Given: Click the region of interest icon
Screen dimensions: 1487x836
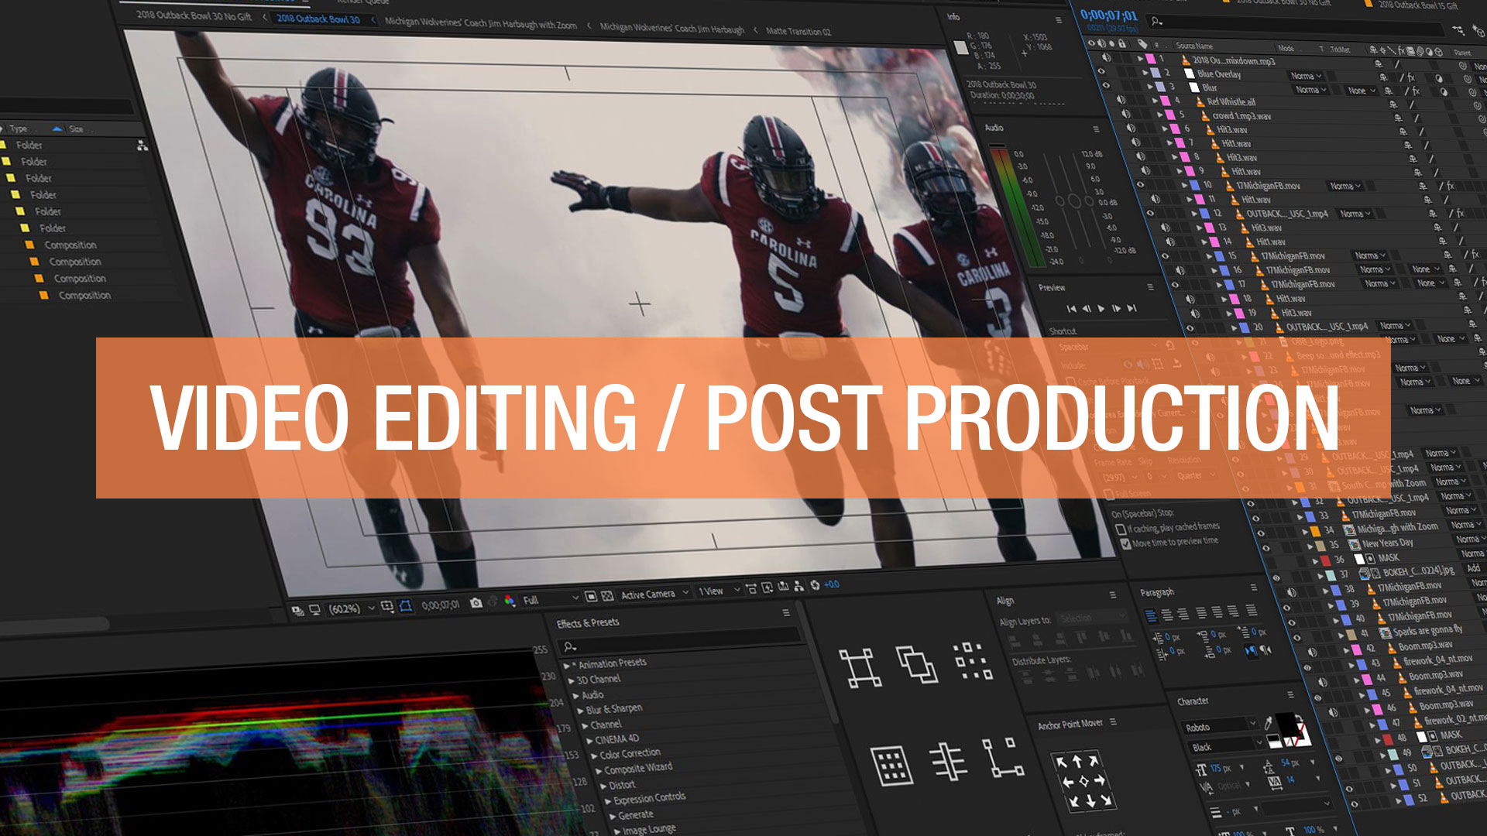Looking at the screenshot, I should (x=591, y=596).
